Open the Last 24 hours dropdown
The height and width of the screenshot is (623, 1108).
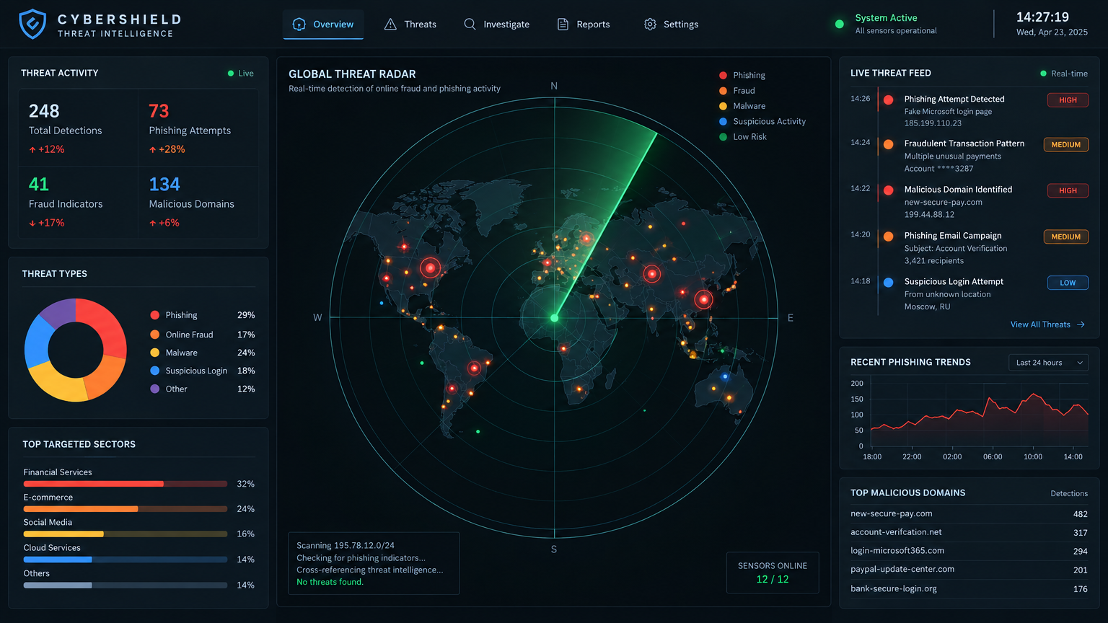coord(1048,363)
